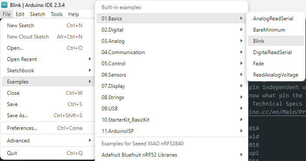Open the Blink example
This screenshot has width=306, height=161.
pyautogui.click(x=276, y=41)
